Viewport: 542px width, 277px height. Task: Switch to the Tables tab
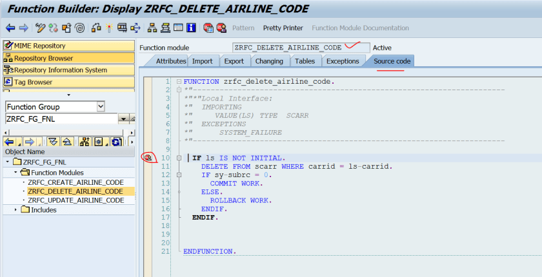tap(305, 61)
